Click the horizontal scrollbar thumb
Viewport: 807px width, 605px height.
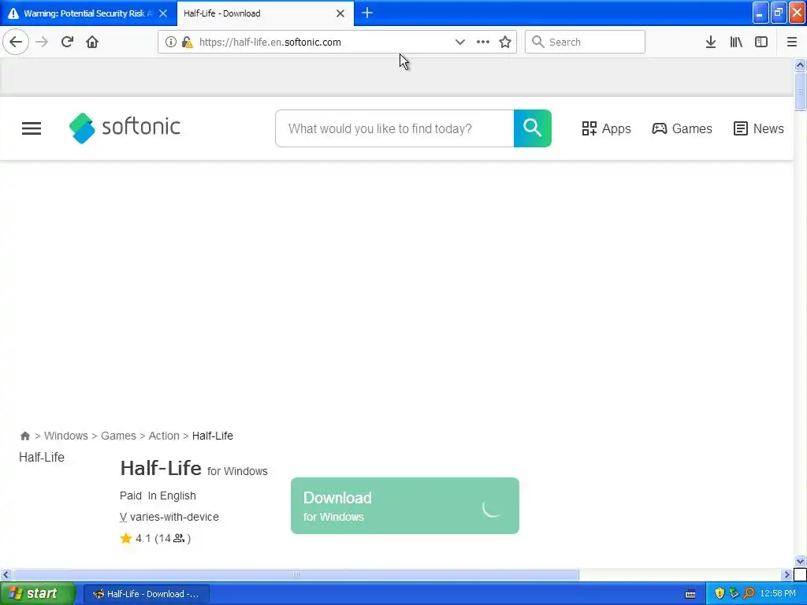[296, 574]
